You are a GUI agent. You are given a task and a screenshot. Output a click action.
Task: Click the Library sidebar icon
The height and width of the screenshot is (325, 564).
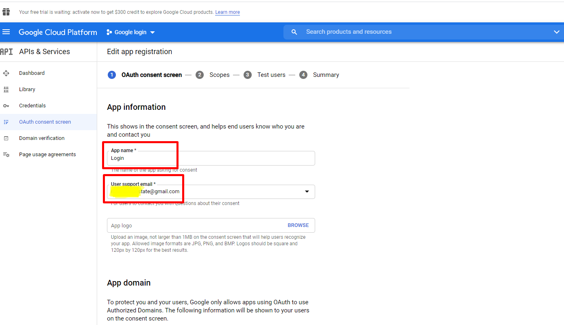[x=6, y=89]
